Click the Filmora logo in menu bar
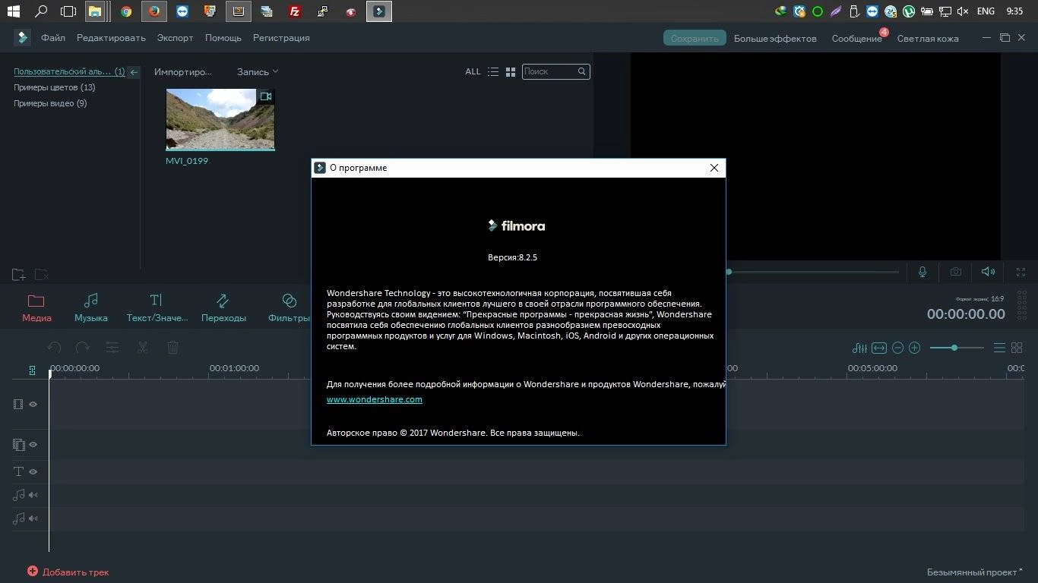The height and width of the screenshot is (583, 1038). (23, 37)
